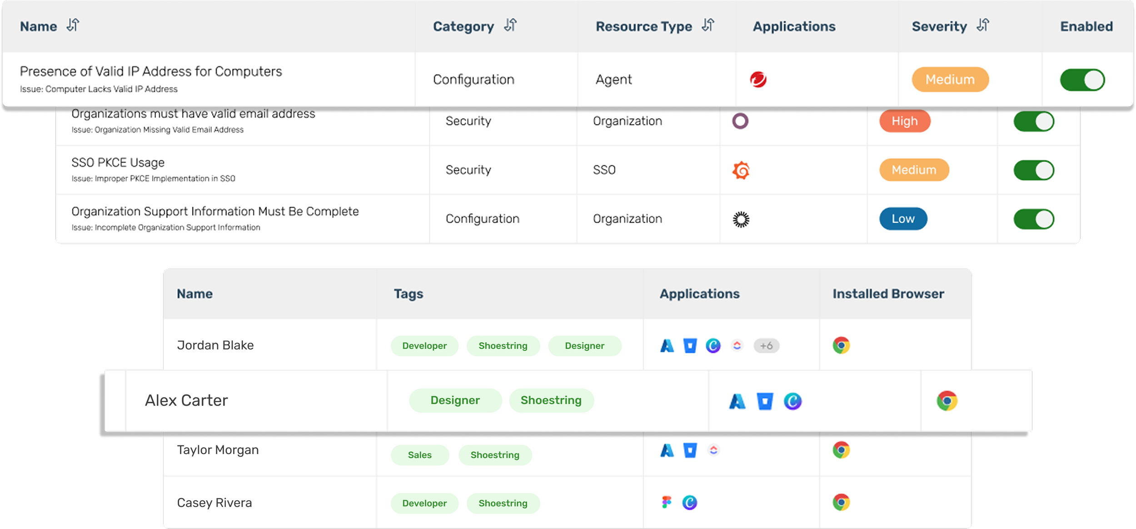Click the Designer tag in the Alex Carter row

tap(455, 400)
